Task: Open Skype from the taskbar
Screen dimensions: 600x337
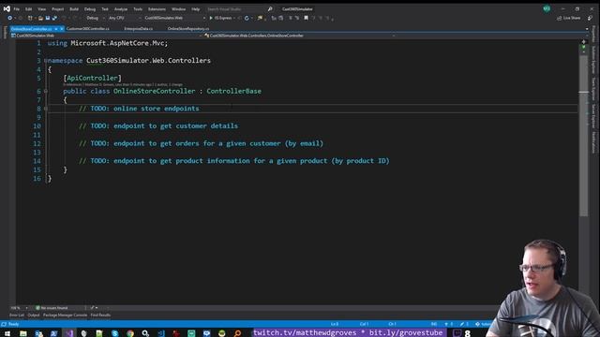Action: pos(114,333)
